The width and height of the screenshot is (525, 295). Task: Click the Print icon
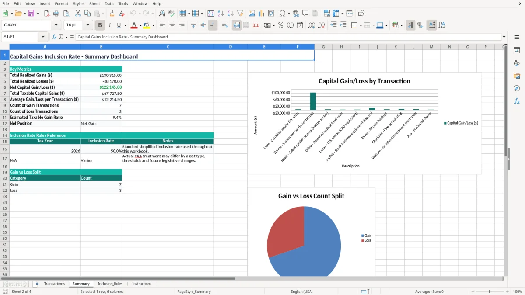(x=56, y=14)
